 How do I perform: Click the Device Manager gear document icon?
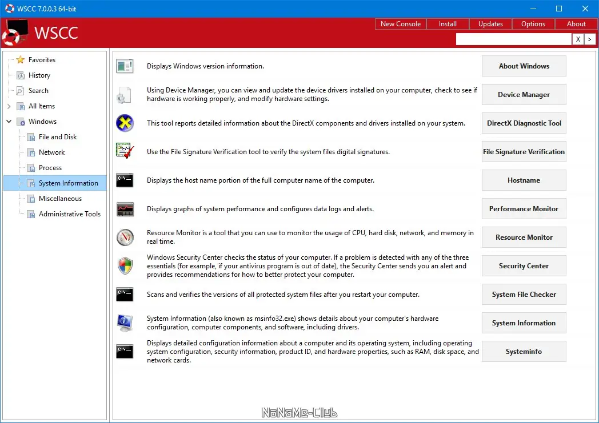click(x=124, y=95)
